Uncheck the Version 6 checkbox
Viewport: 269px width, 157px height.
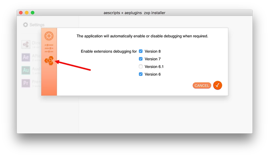point(141,74)
